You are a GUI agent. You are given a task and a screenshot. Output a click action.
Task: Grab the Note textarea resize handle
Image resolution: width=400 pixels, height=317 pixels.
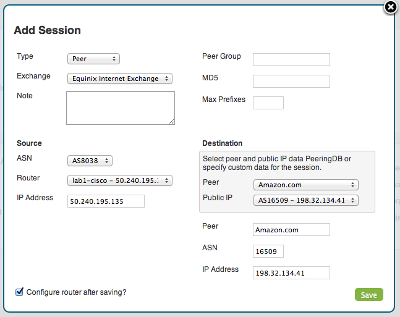(172, 122)
